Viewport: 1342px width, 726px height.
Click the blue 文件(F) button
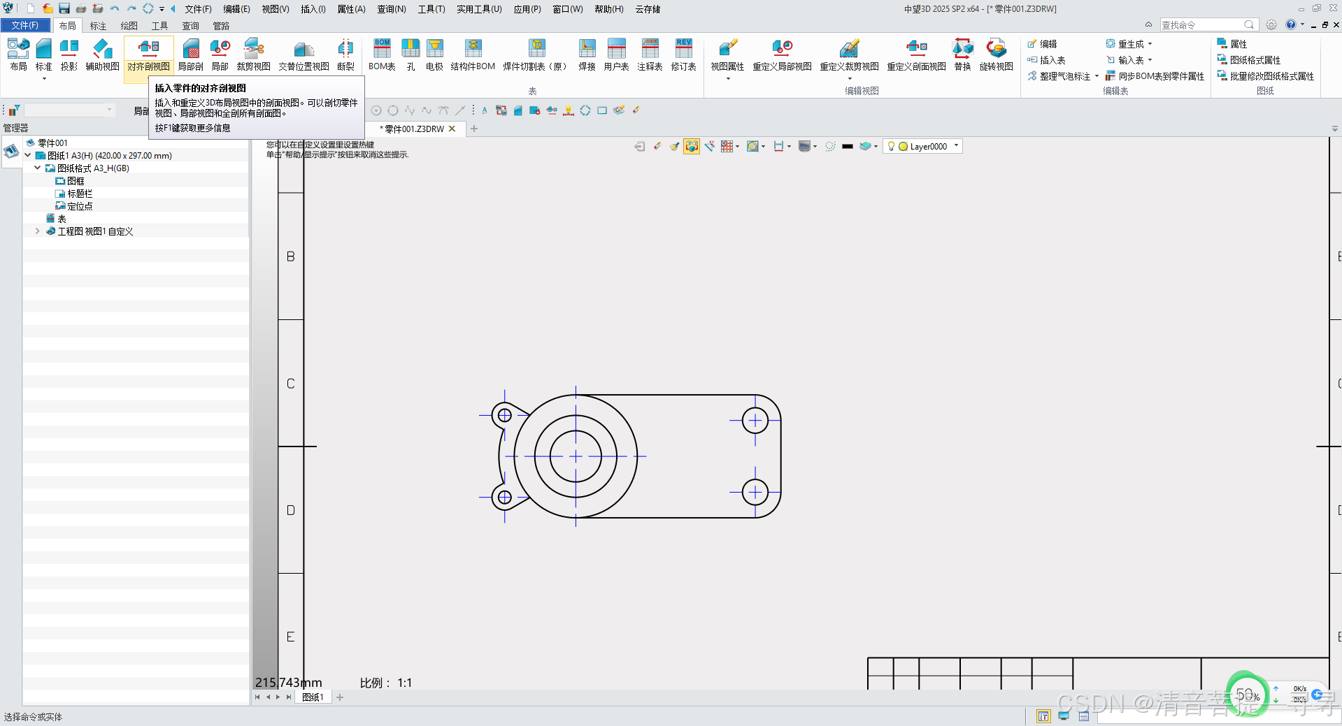point(25,25)
